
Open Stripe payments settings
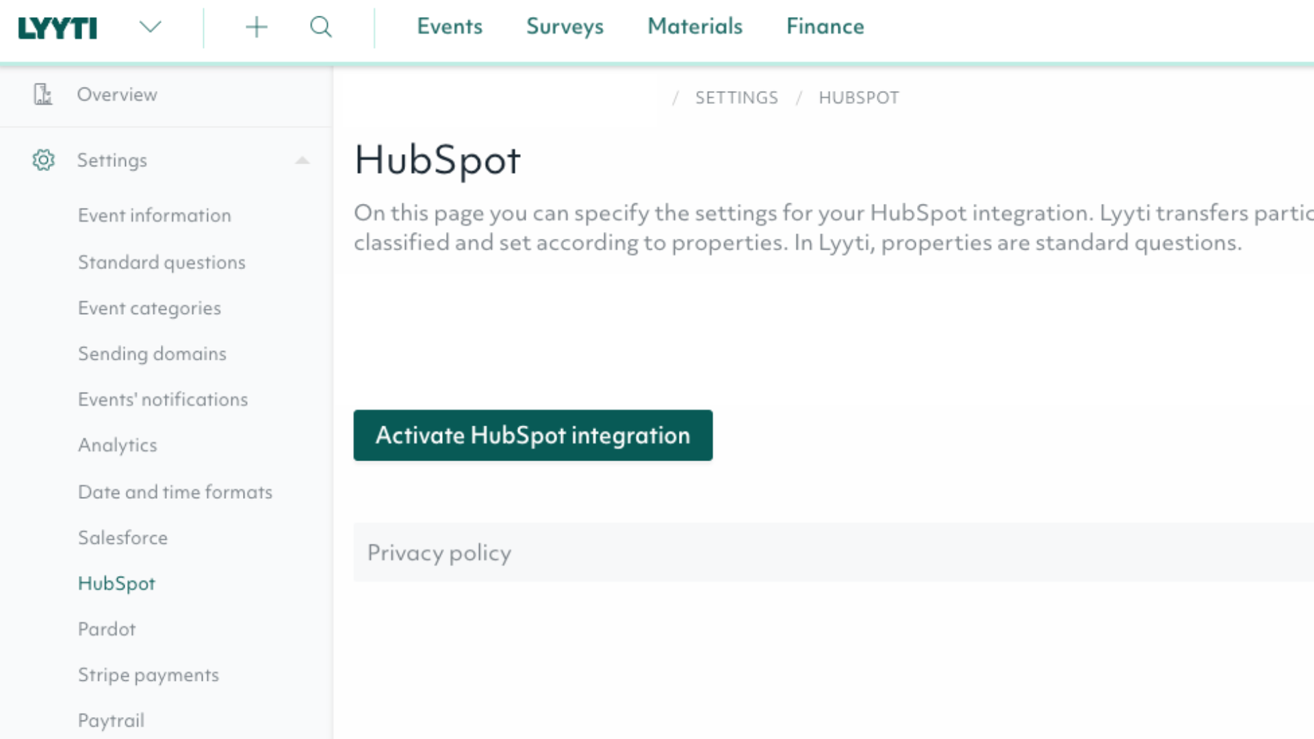click(149, 675)
